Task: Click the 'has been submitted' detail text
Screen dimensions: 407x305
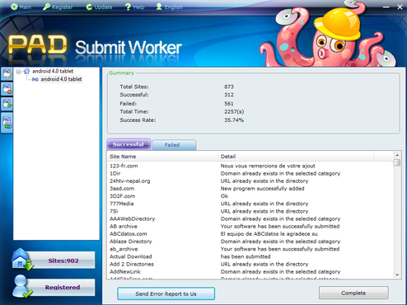Action: 246,256
